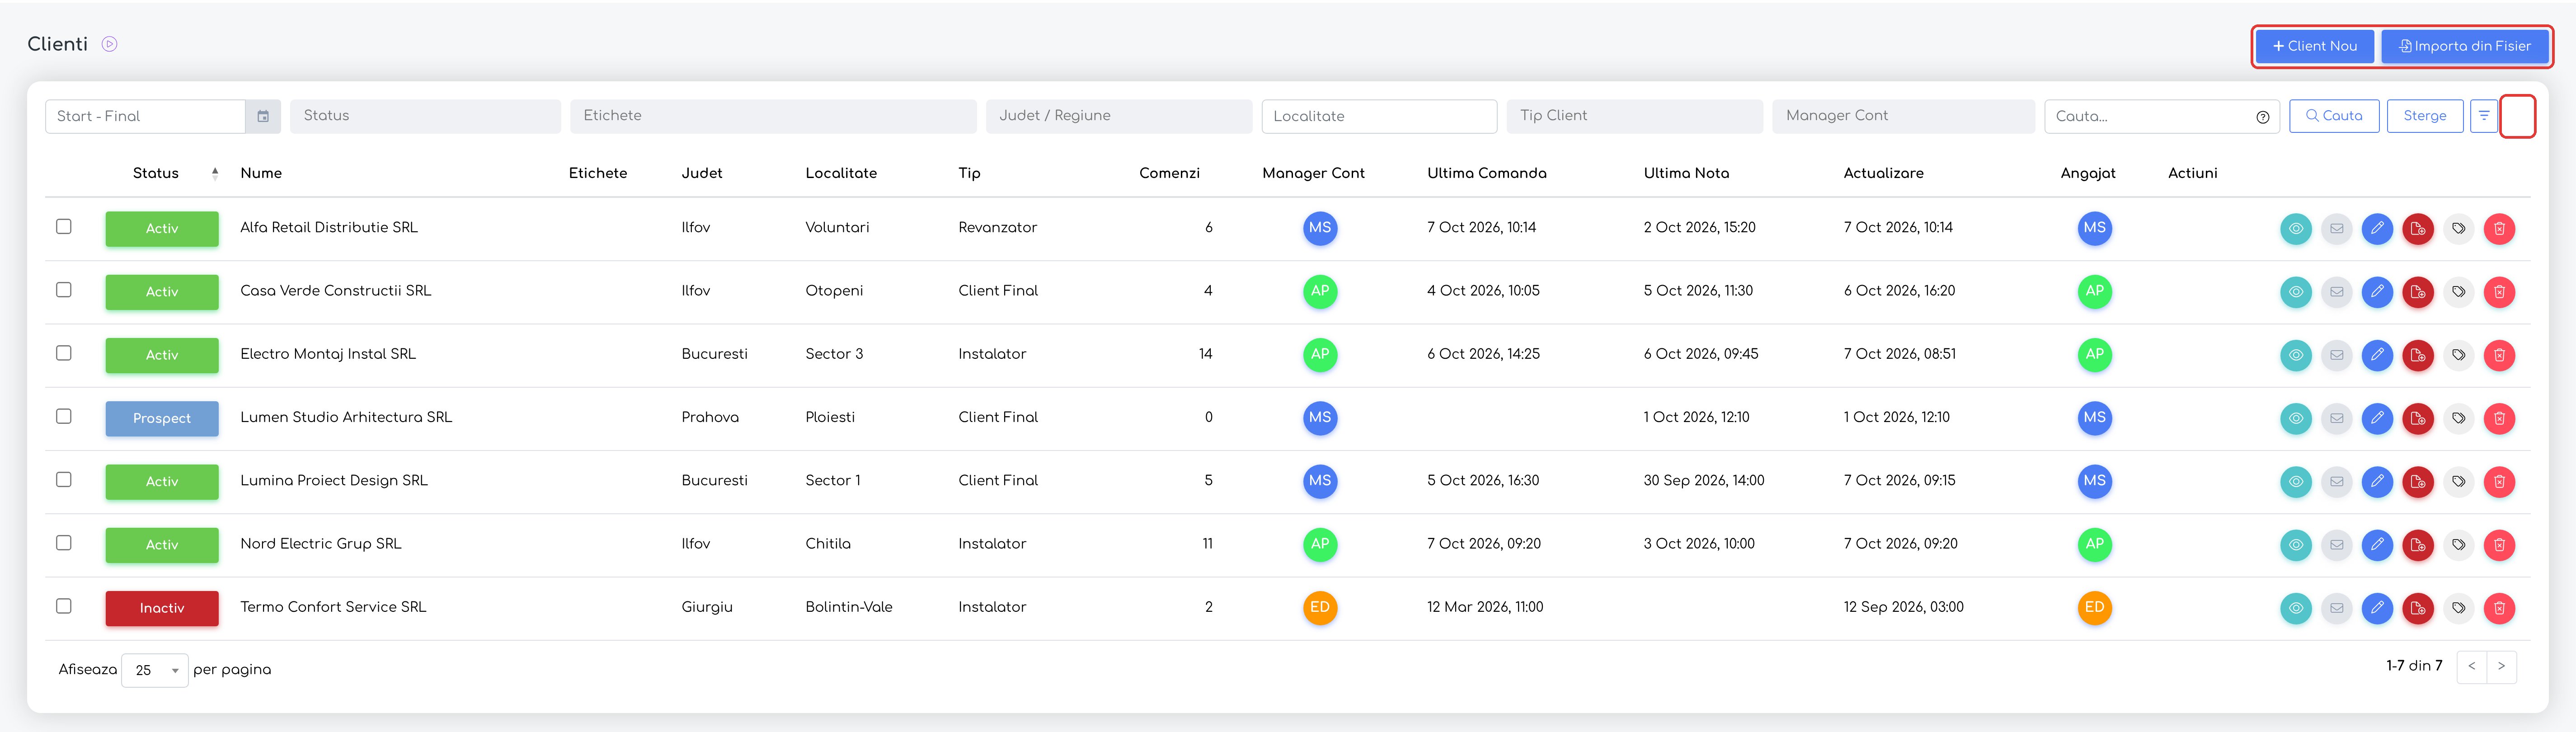Sort table by Status column header
2576x732 pixels.
click(156, 173)
